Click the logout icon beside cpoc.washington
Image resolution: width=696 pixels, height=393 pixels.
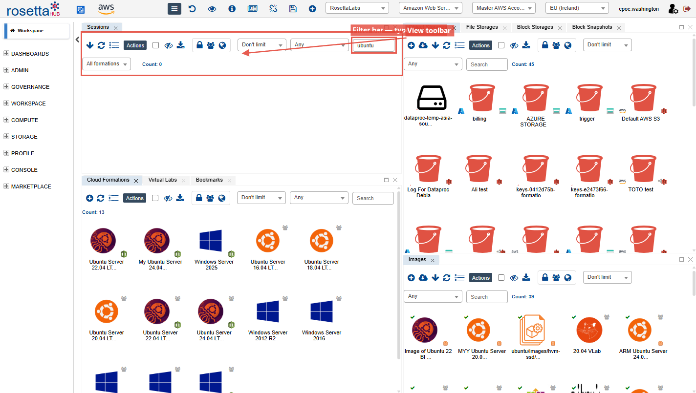687,9
